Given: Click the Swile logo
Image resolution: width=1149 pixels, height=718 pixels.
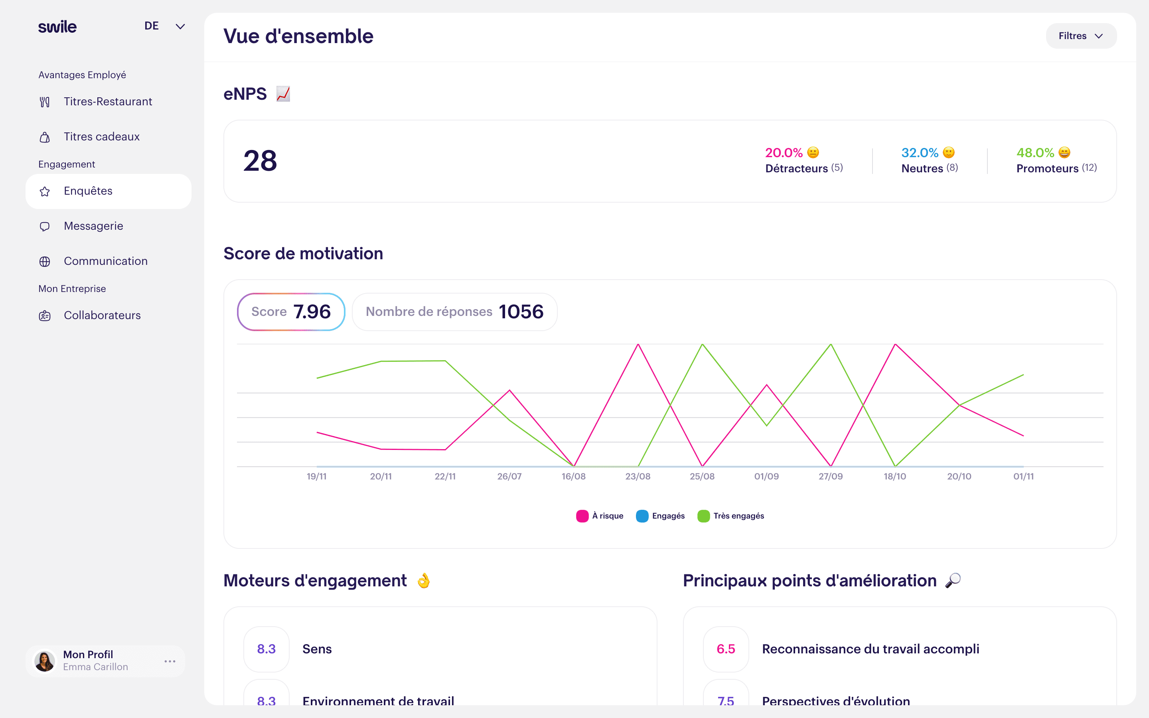Looking at the screenshot, I should pos(57,27).
